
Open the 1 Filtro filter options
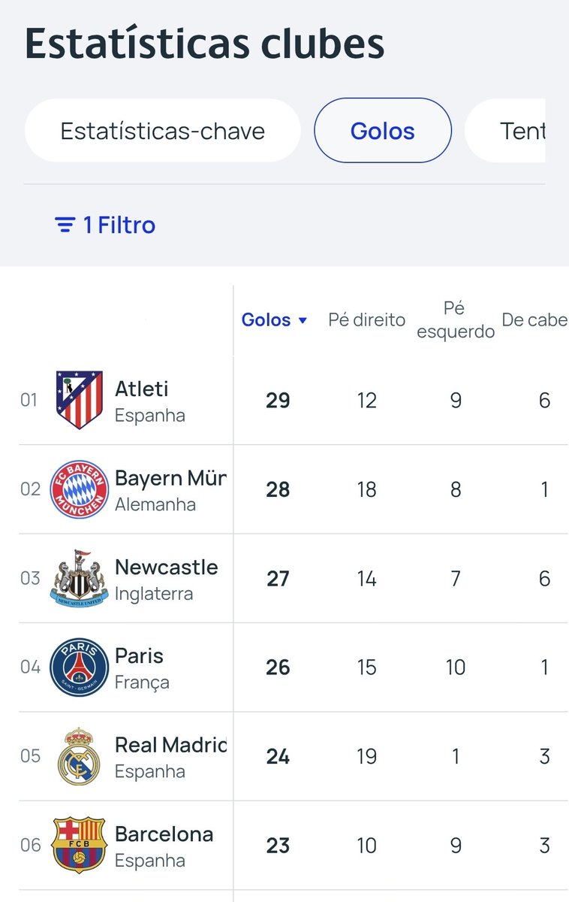click(x=119, y=225)
